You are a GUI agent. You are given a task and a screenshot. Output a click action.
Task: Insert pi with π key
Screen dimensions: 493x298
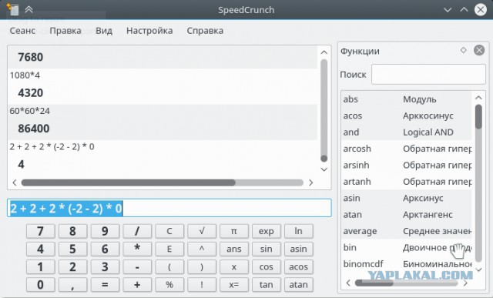[x=234, y=231]
